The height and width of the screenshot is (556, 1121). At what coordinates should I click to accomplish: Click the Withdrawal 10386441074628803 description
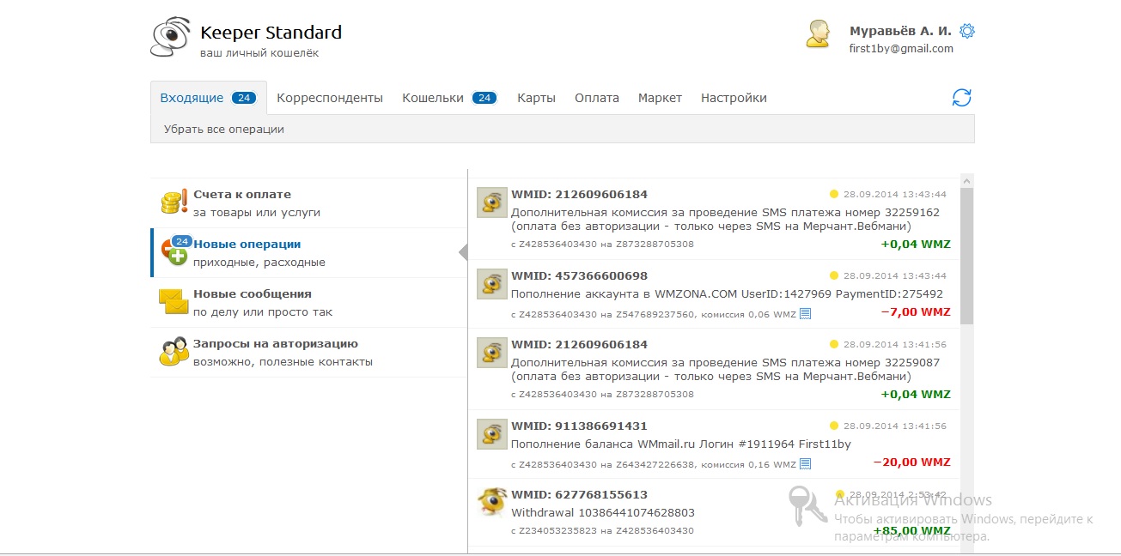point(603,513)
